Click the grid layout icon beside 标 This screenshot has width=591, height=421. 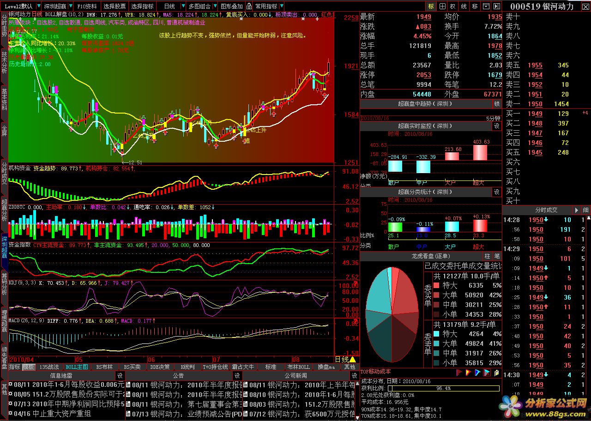coord(442,6)
